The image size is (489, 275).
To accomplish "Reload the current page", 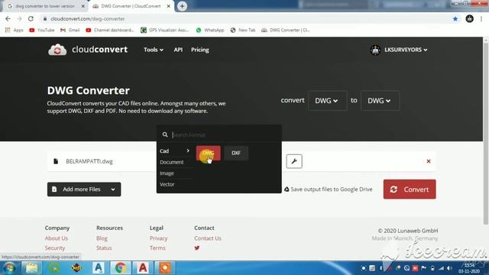I will [x=31, y=18].
